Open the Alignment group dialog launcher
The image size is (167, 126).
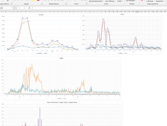[66, 4]
